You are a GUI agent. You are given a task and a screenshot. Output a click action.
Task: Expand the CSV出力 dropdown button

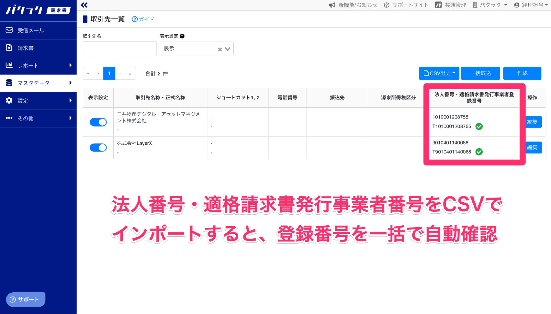pos(439,73)
